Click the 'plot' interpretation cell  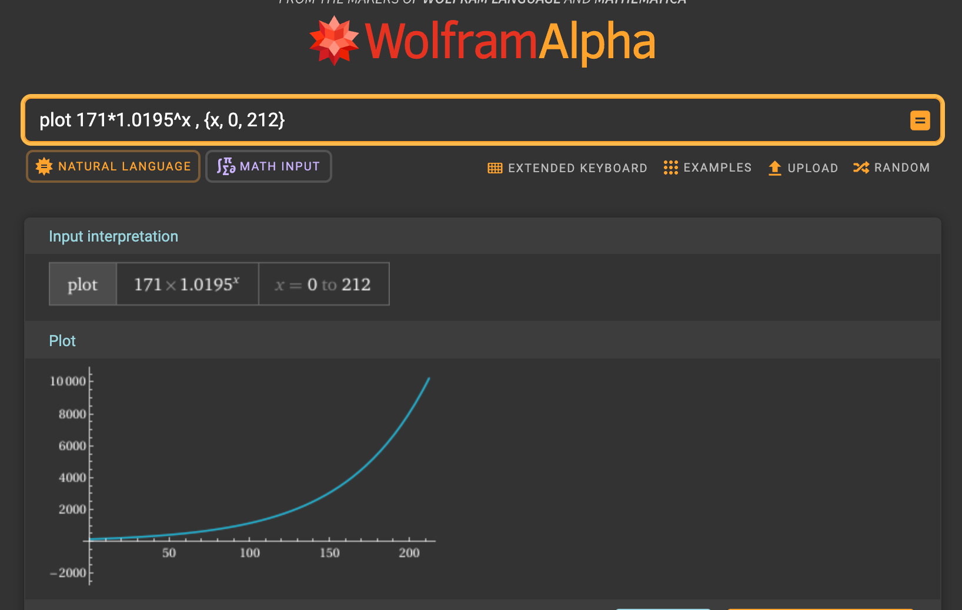(x=83, y=284)
